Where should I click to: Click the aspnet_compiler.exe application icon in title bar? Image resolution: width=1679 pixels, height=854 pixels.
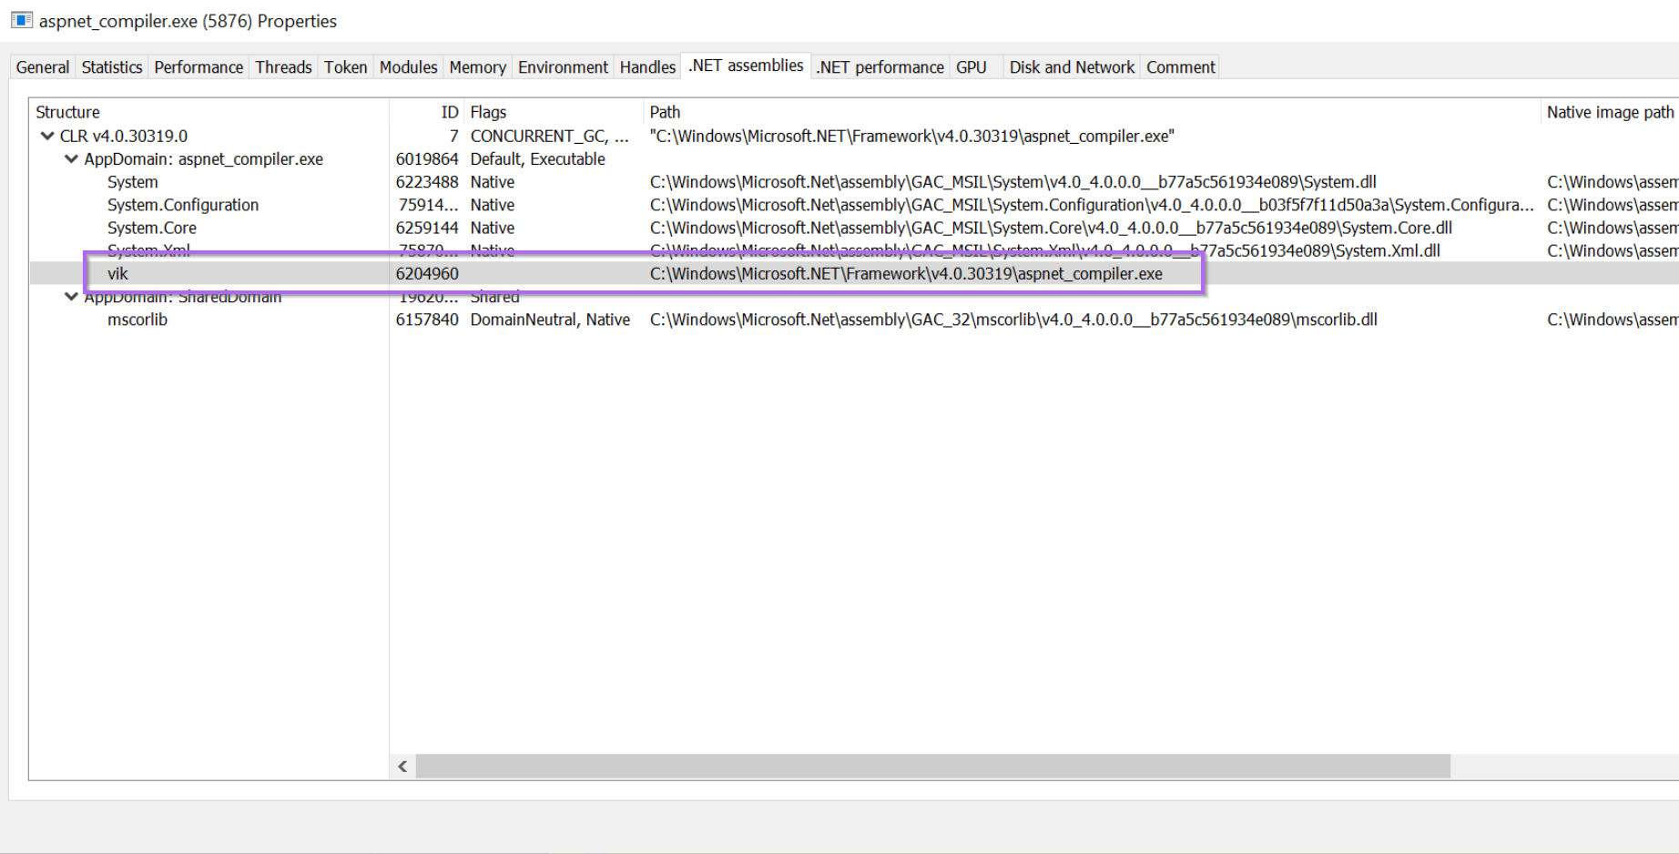(20, 20)
